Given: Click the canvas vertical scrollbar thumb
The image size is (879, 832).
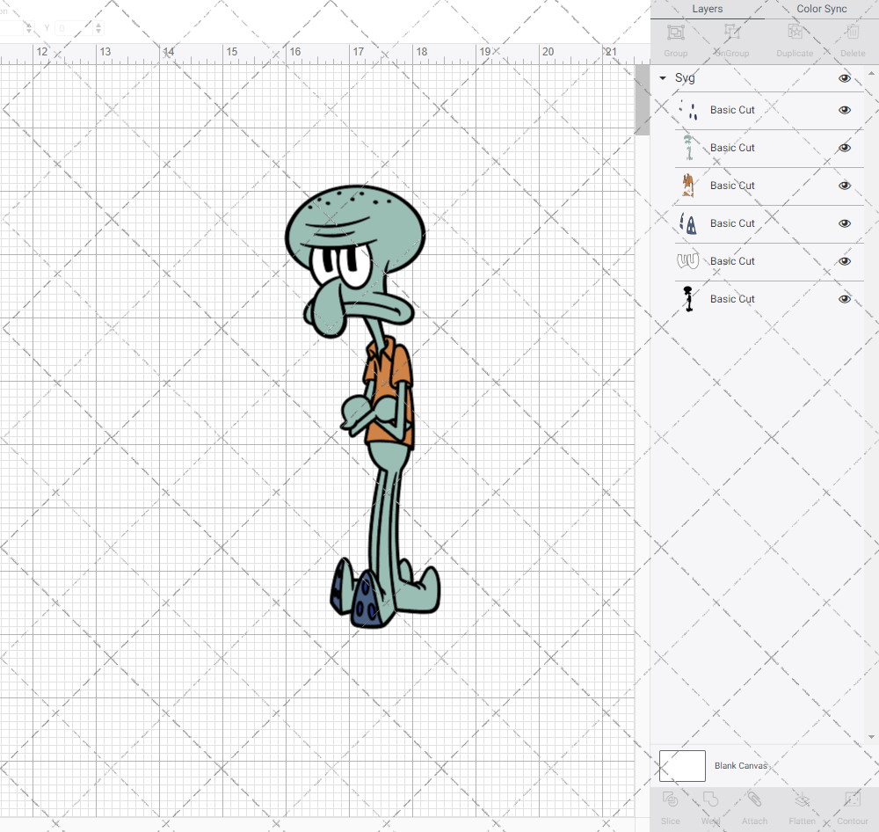Looking at the screenshot, I should tap(642, 100).
